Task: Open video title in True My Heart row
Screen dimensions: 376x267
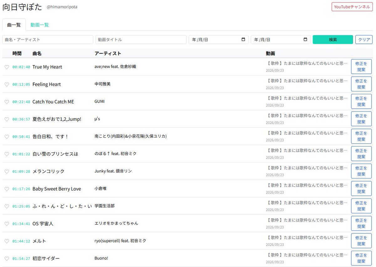Action: point(307,63)
